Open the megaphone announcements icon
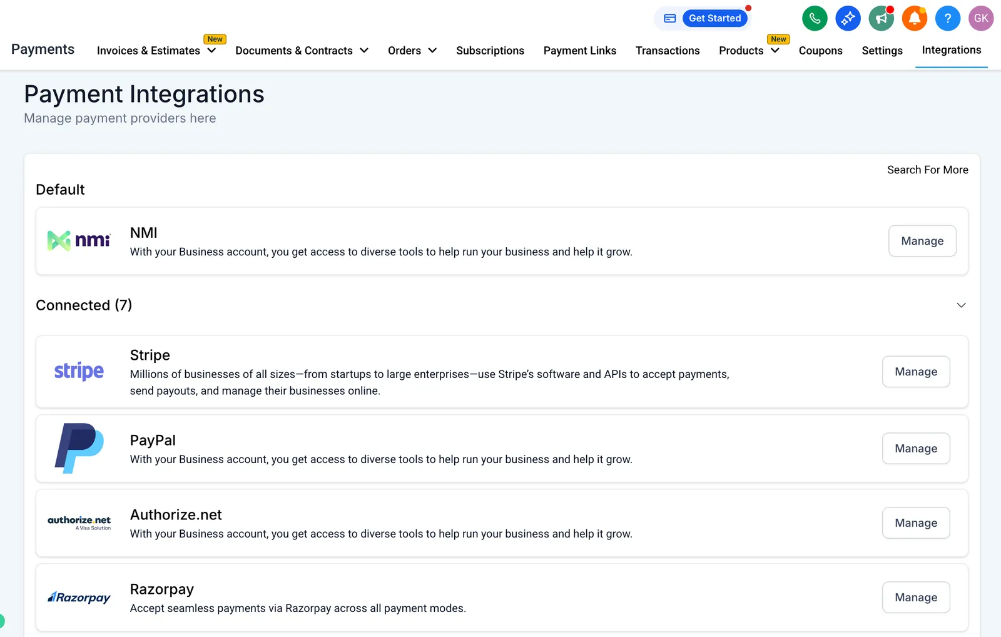This screenshot has width=1001, height=637. coord(881,18)
